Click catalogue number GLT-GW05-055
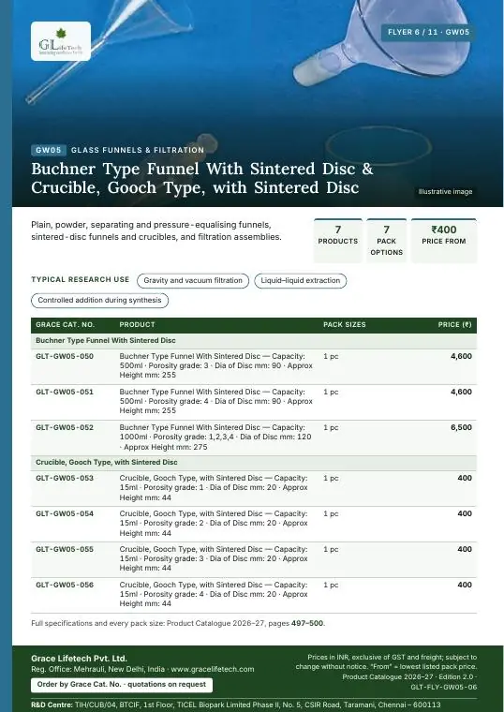This screenshot has height=712, width=504. click(65, 549)
